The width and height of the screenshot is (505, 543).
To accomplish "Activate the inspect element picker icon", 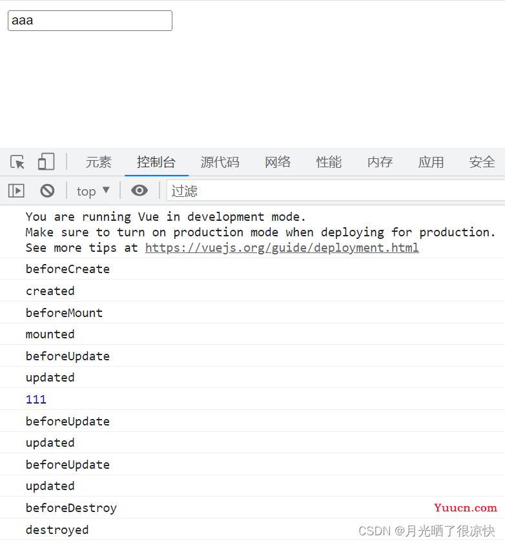I will (x=17, y=162).
